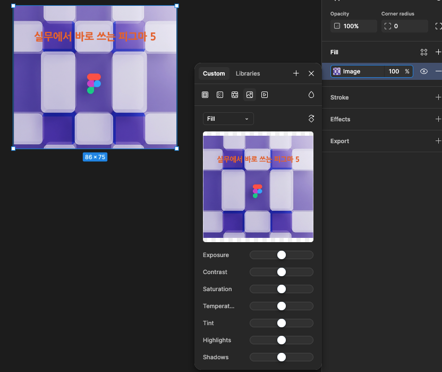Add a new fill with the plus

(438, 52)
